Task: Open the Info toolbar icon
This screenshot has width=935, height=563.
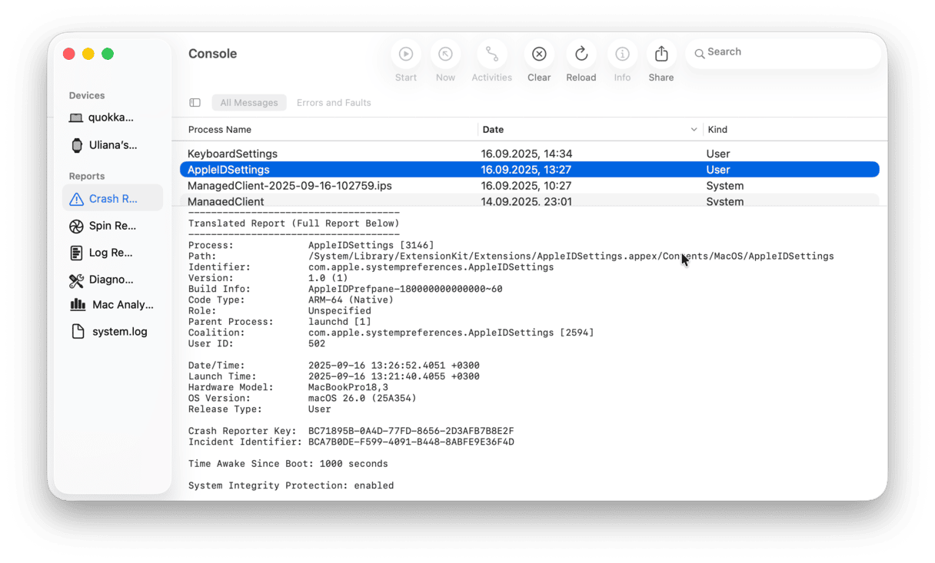Action: tap(622, 54)
